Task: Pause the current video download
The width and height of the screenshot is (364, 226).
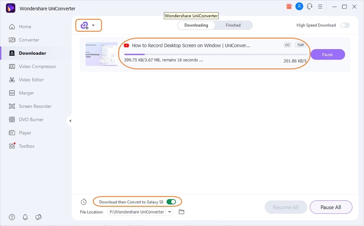Action: coord(328,54)
